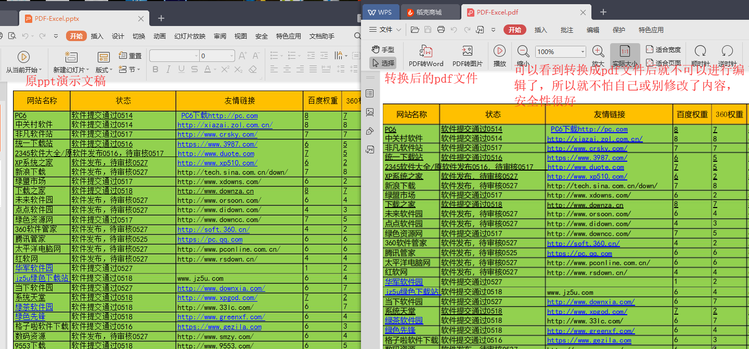
Task: Rotate page counterclockwise with 逆时针
Action: pyautogui.click(x=727, y=57)
